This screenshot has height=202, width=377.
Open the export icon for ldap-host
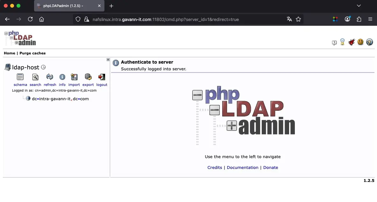coord(88,77)
